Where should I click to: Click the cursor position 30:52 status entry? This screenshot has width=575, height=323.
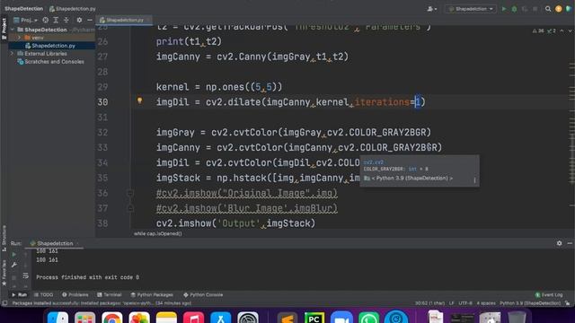(429, 303)
